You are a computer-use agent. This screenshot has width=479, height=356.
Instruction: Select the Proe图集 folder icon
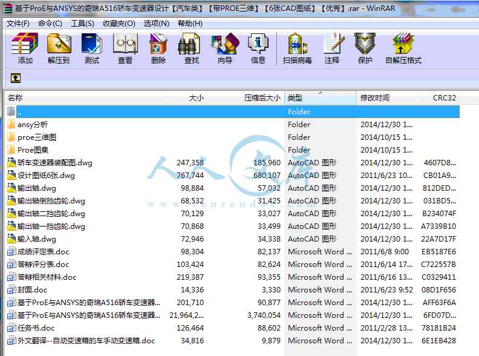click(11, 150)
